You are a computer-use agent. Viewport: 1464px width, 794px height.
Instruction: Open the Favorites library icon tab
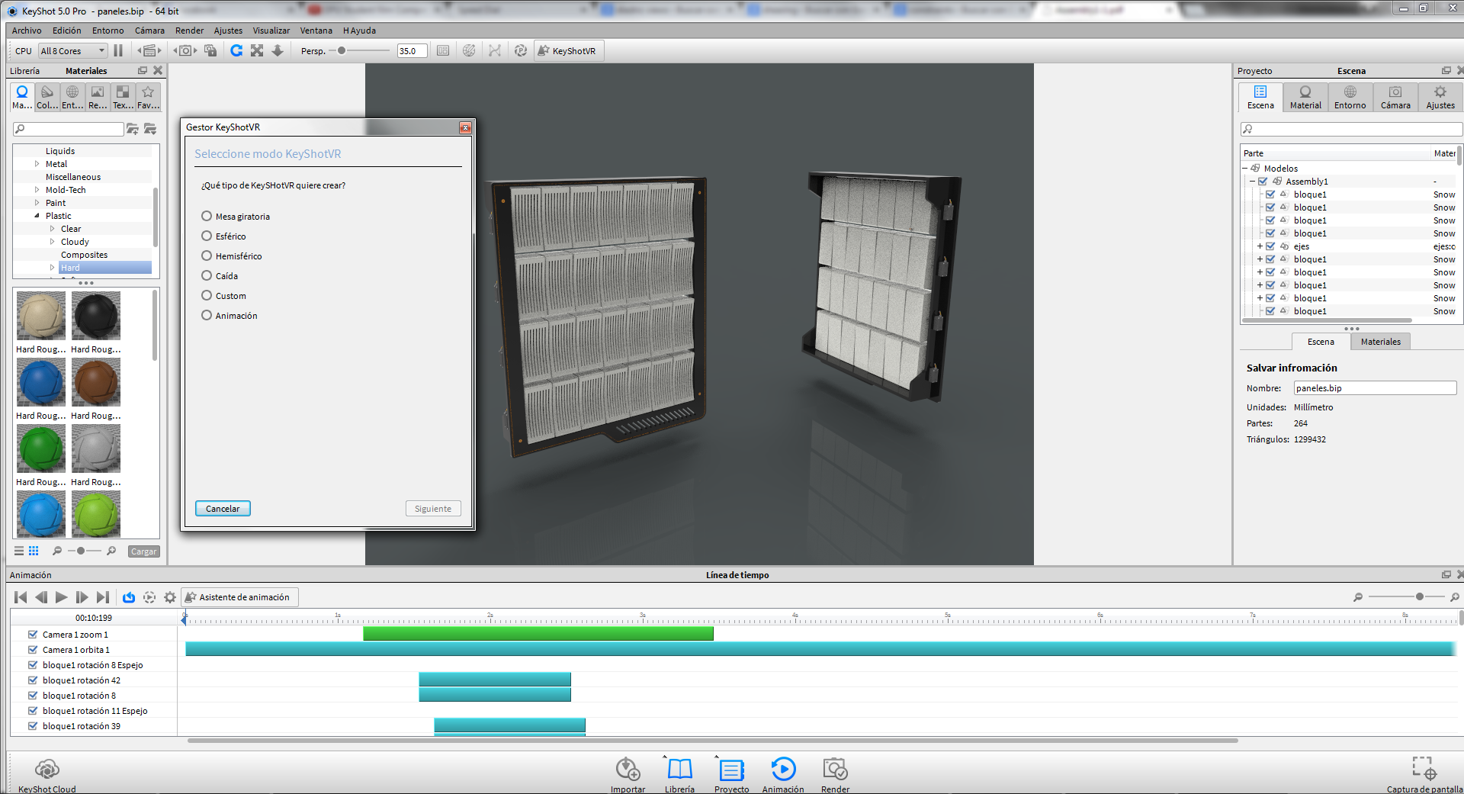pos(148,97)
